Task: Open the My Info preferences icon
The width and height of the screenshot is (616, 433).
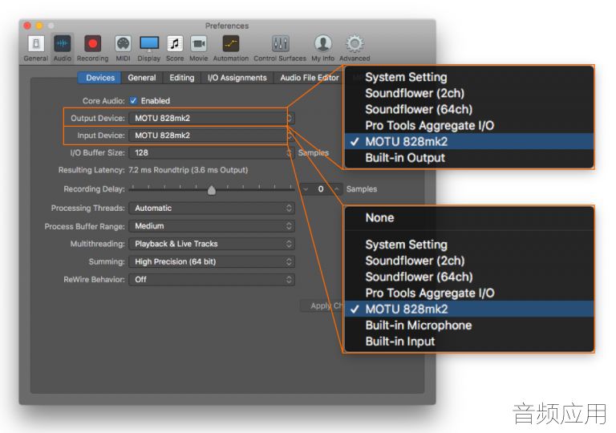Action: (323, 44)
